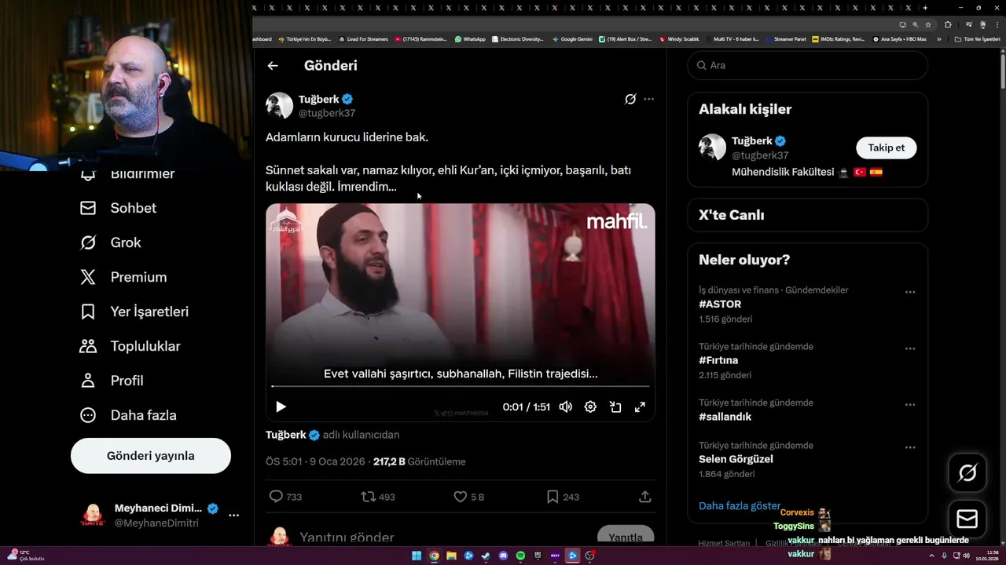Open the Selen Görgüzel trend

click(x=736, y=459)
